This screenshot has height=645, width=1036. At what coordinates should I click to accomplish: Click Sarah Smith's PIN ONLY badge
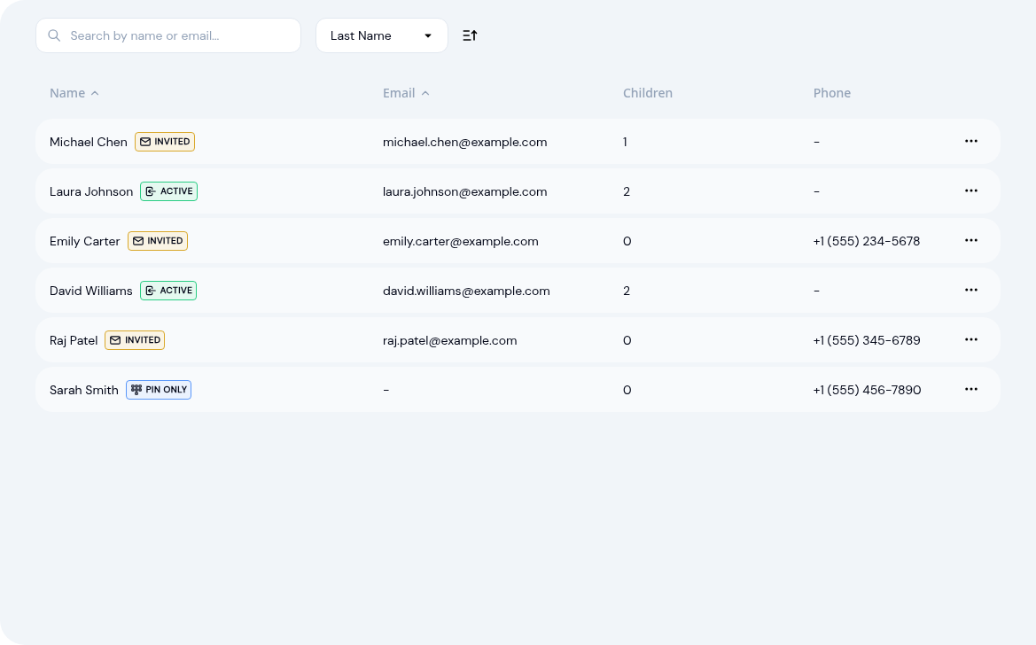coord(159,389)
